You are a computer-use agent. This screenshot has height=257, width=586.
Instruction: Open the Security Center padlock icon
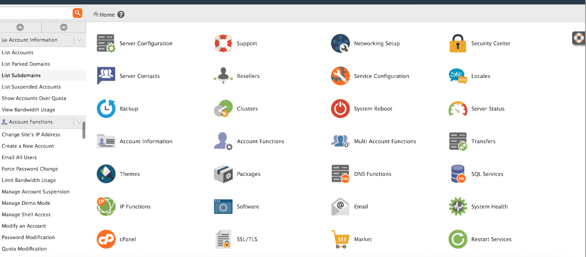[x=457, y=43]
